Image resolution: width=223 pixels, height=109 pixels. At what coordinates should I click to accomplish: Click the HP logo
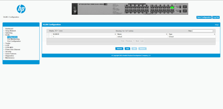point(21,9)
